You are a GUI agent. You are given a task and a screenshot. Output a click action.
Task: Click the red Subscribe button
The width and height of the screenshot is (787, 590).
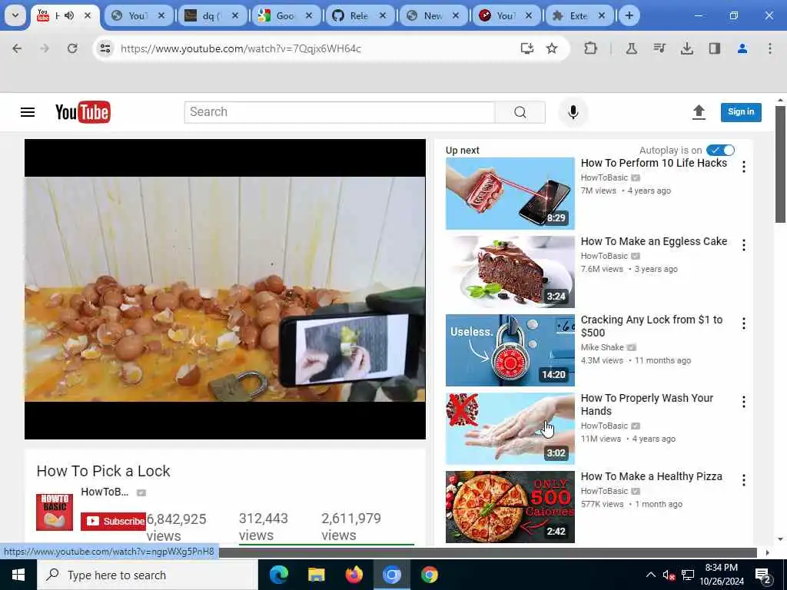[114, 522]
